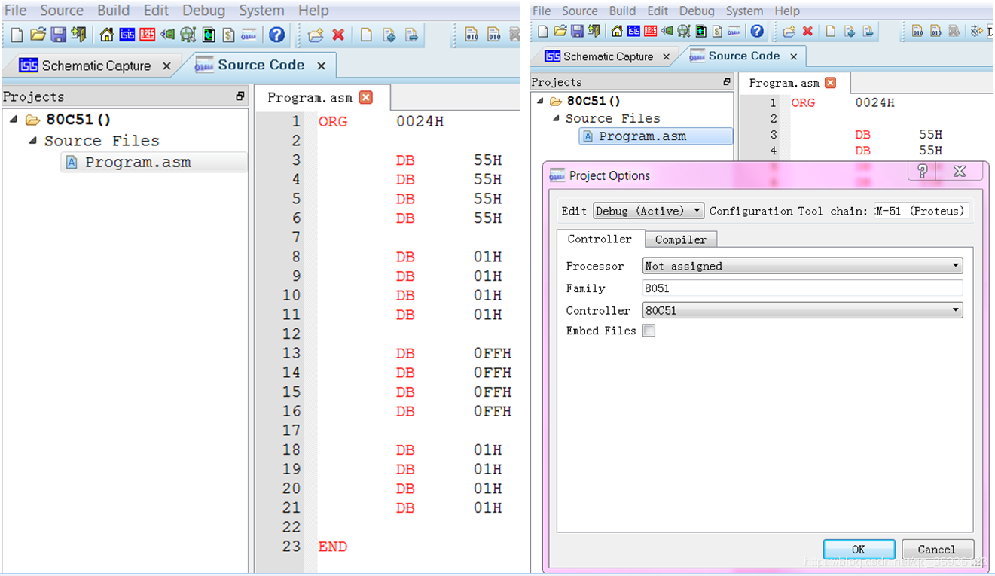Click Bill of Materials icon in left toolbar
This screenshot has width=995, height=576.
point(228,35)
